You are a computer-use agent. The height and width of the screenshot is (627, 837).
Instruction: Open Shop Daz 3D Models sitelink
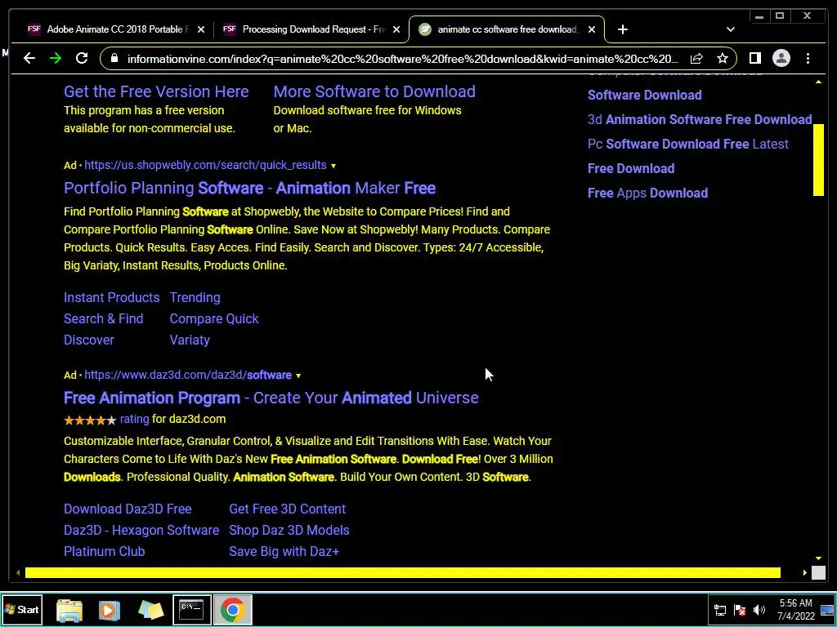(289, 531)
